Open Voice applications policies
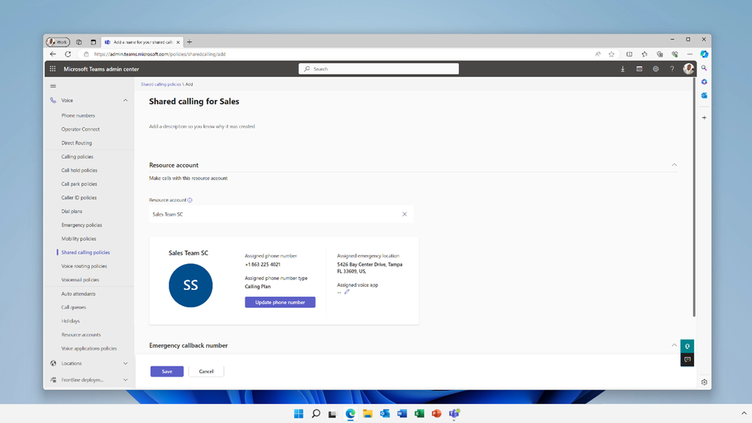Image resolution: width=752 pixels, height=423 pixels. pos(89,348)
